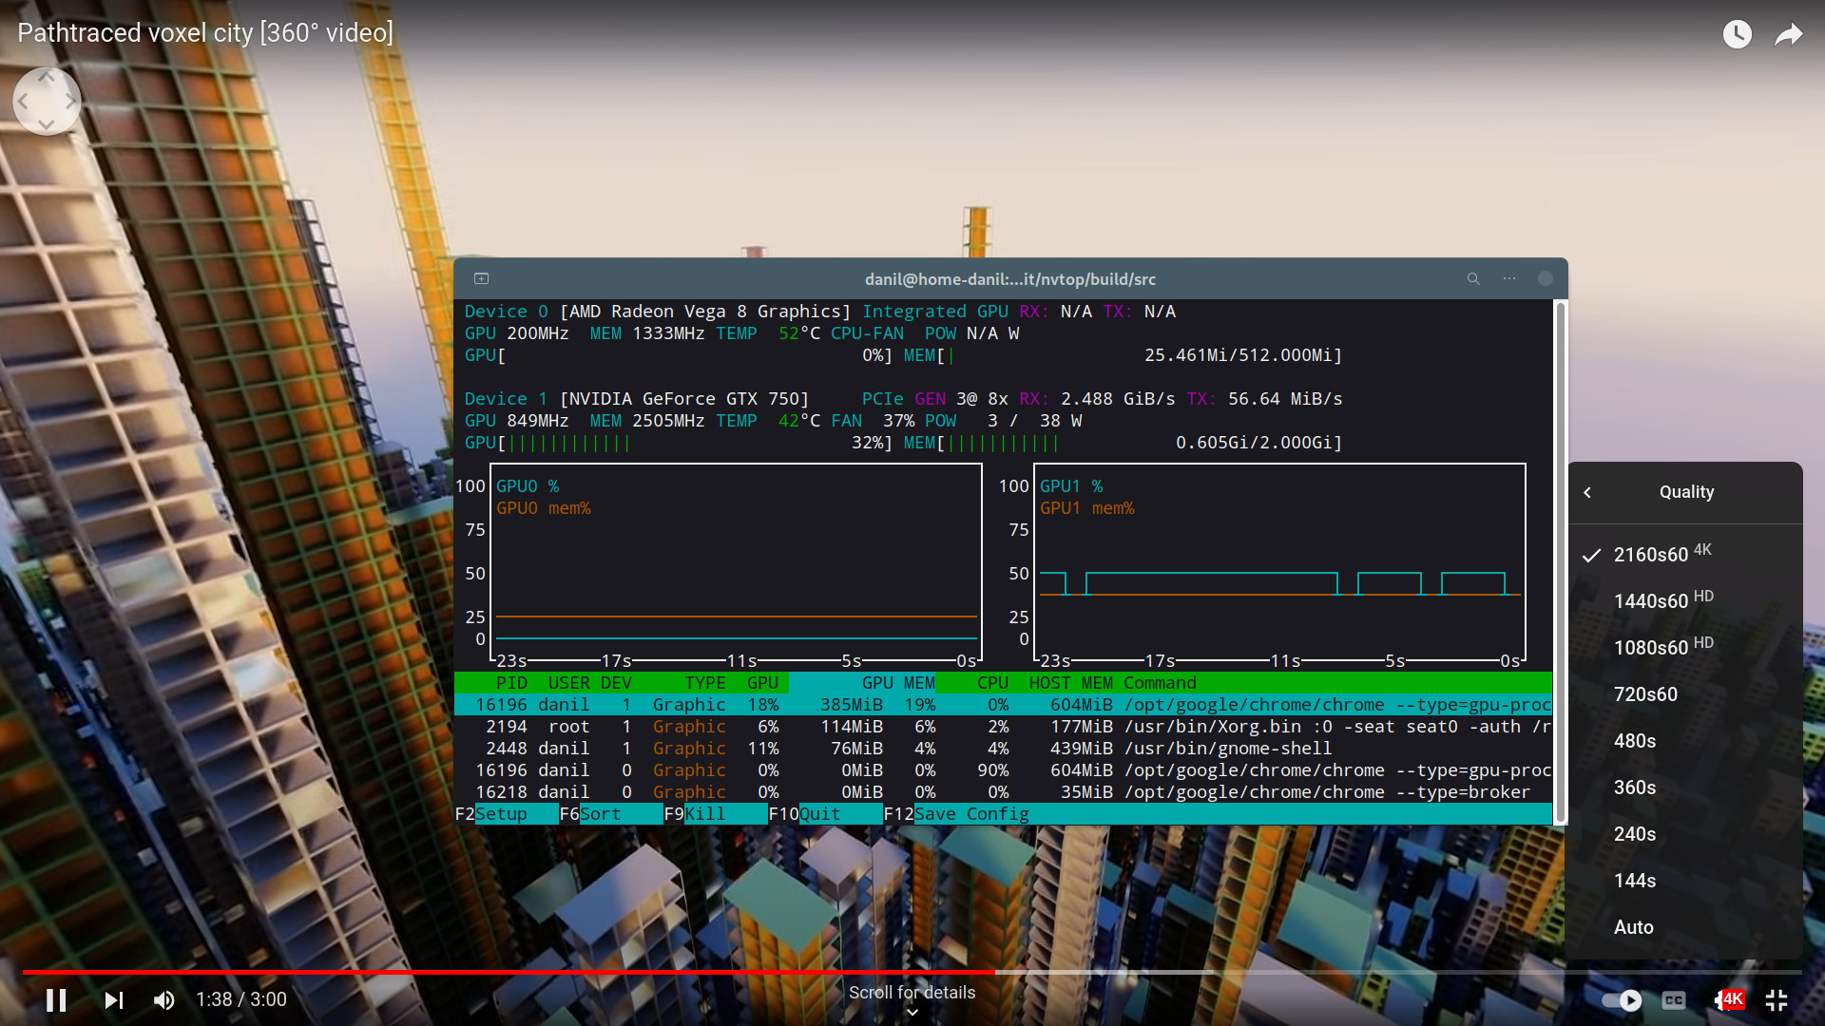1825x1026 pixels.
Task: Toggle captions CC button on video
Action: pyautogui.click(x=1676, y=999)
